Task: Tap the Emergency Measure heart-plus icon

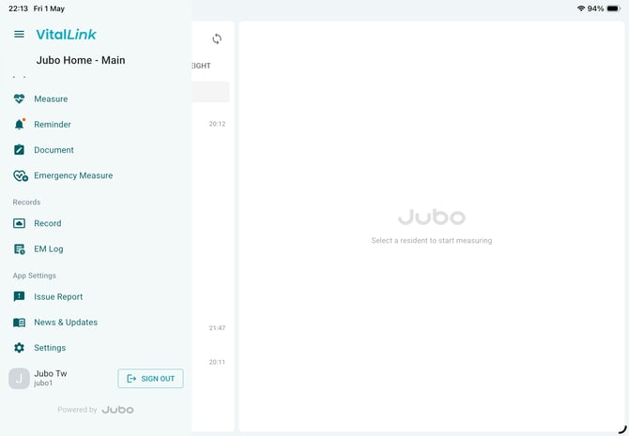Action: click(x=20, y=176)
